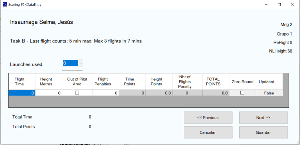The image size is (300, 145).
Task: Click the Scoring_F5KDataEntry app icon in title bar
Action: pyautogui.click(x=4, y=4)
